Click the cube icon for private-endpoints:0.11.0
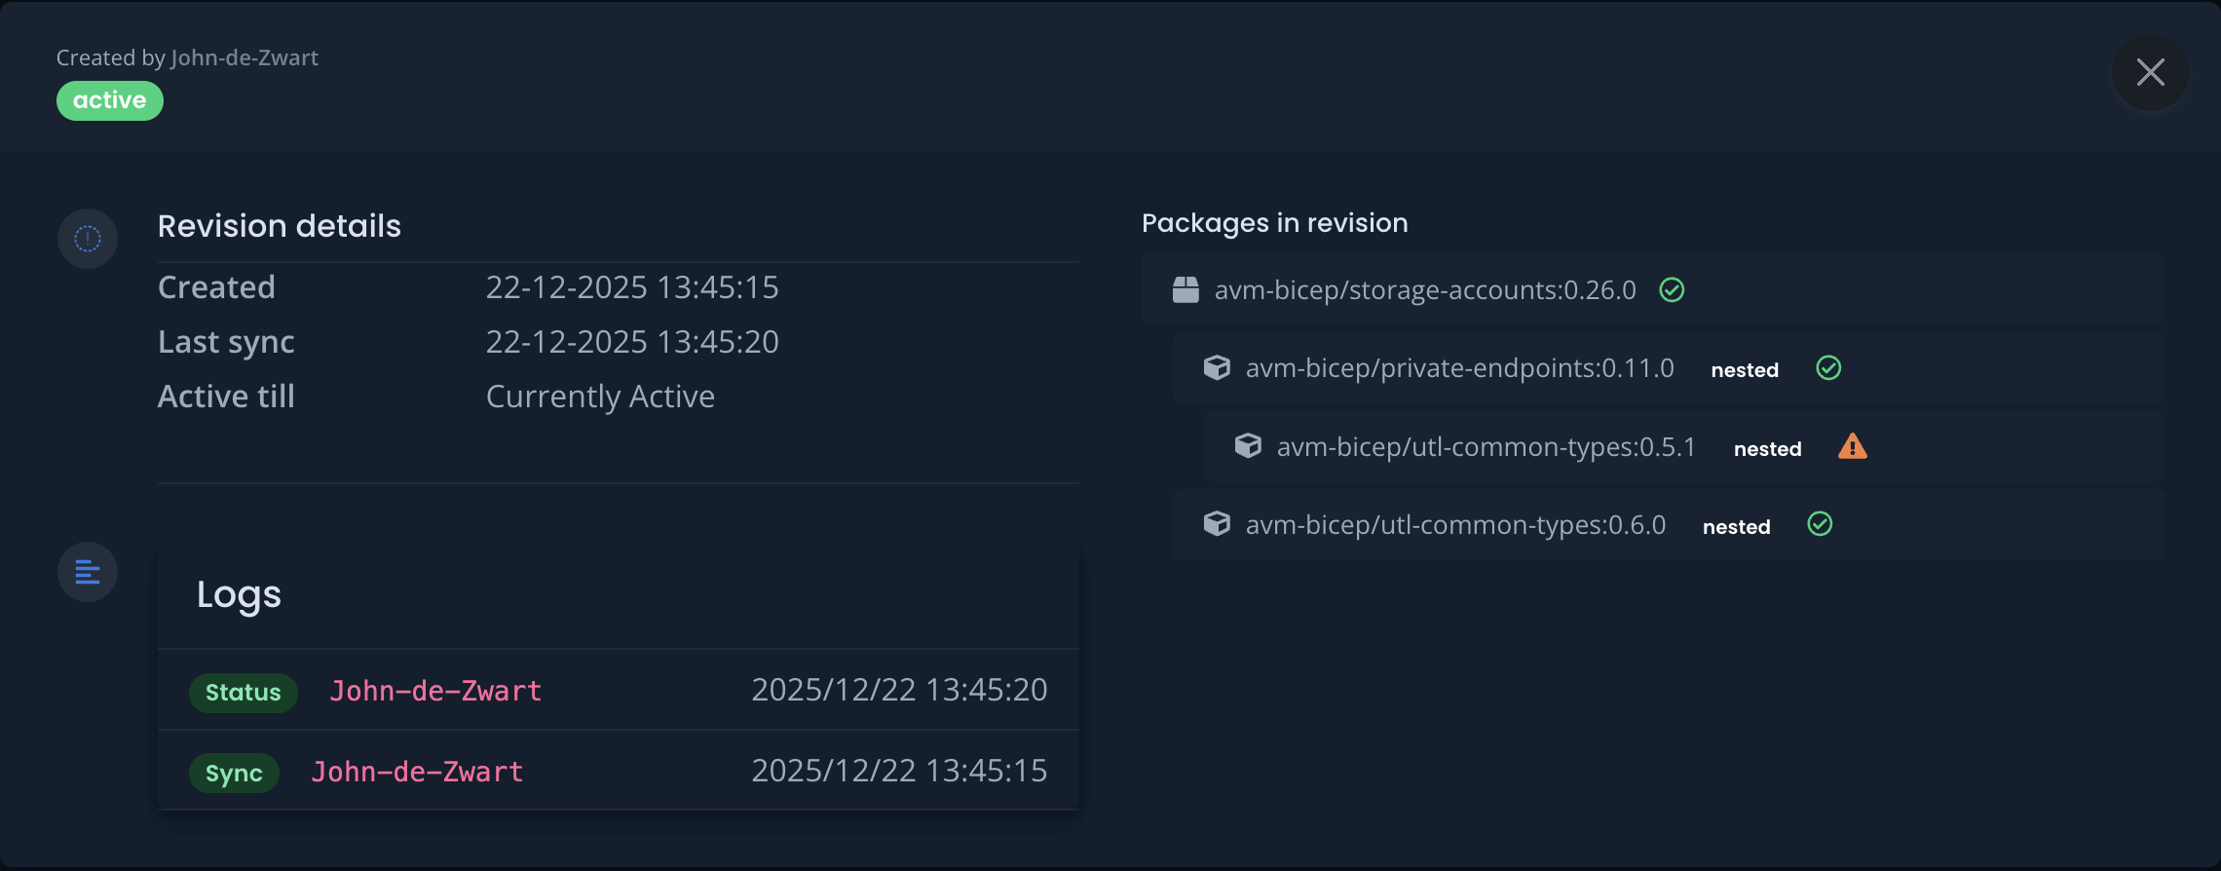Image resolution: width=2221 pixels, height=871 pixels. point(1217,368)
